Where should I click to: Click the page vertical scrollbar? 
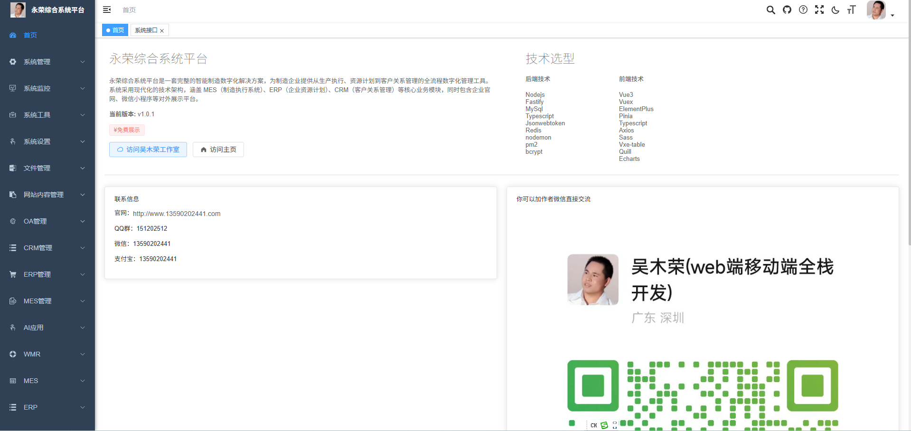909,123
